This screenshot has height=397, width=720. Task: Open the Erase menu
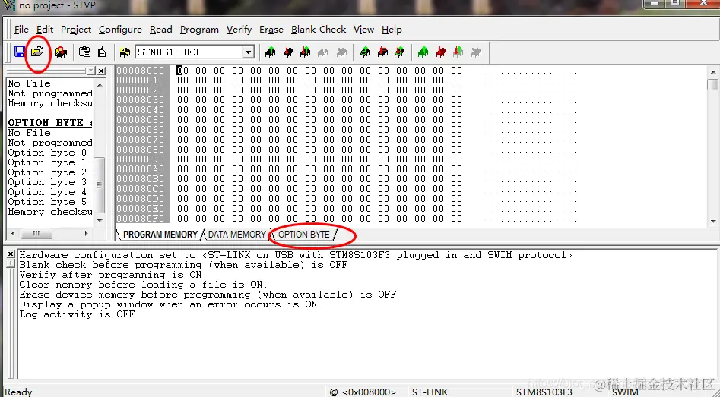[271, 30]
